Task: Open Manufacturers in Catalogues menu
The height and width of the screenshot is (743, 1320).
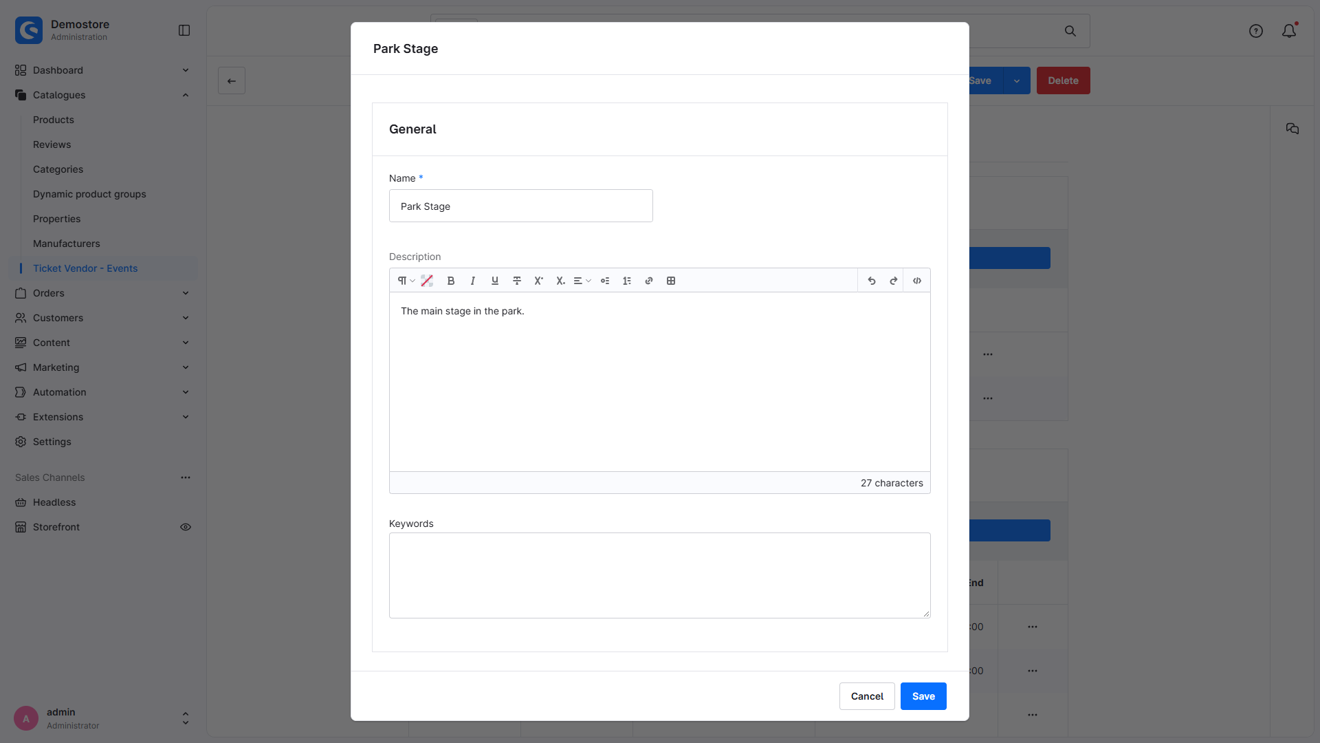Action: pos(67,244)
